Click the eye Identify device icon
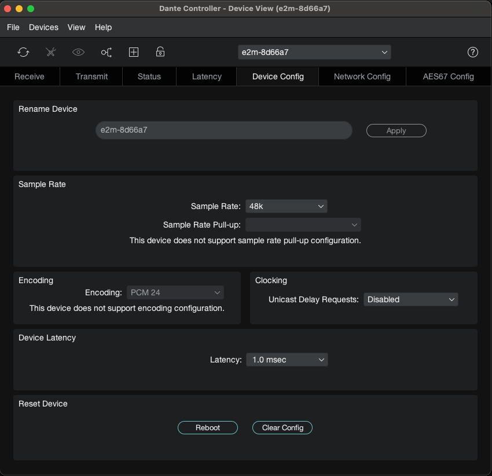This screenshot has width=492, height=476. [79, 52]
